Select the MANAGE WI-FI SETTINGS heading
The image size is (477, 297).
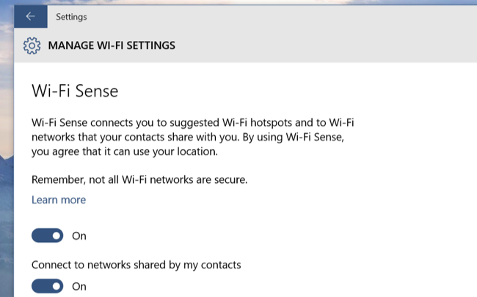(112, 45)
